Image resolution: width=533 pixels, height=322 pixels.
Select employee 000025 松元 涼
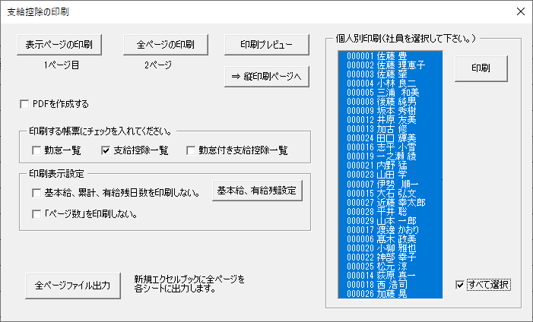(x=391, y=267)
